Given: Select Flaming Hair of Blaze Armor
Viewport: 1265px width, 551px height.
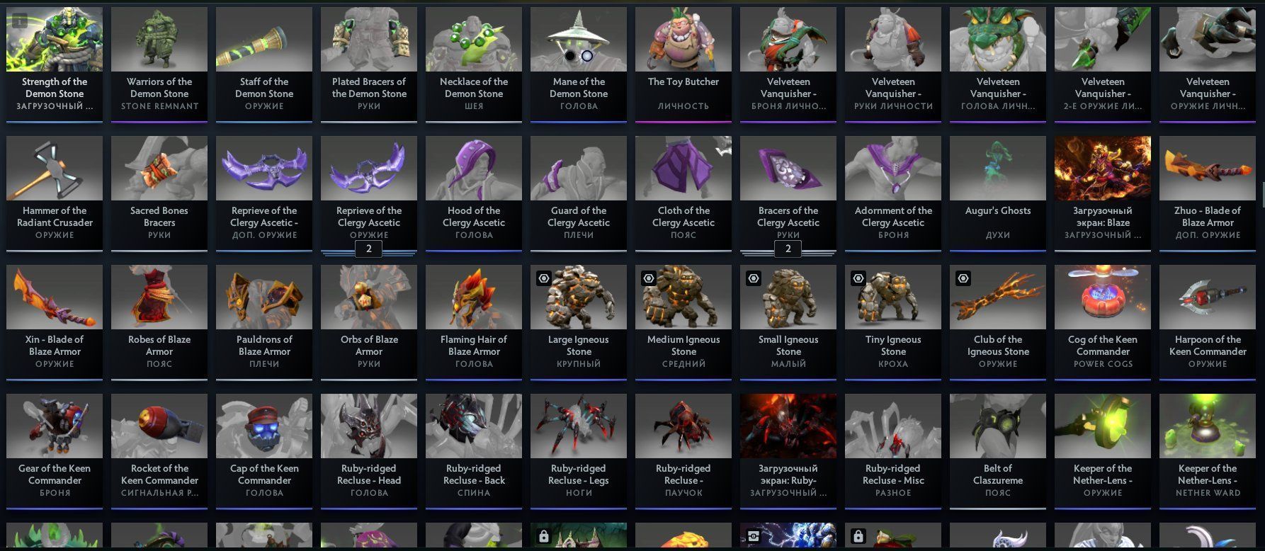Looking at the screenshot, I should [x=474, y=322].
